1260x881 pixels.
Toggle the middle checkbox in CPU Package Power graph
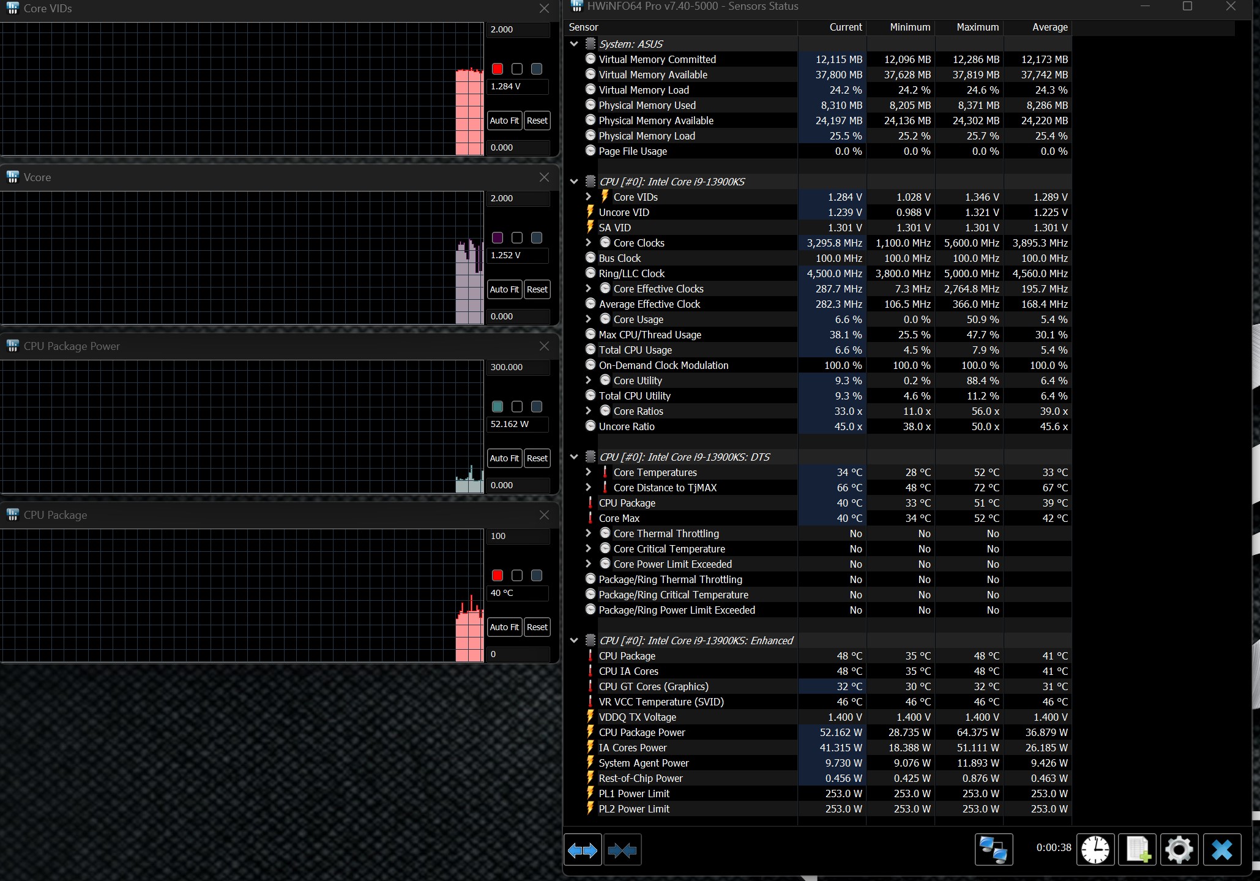[517, 407]
